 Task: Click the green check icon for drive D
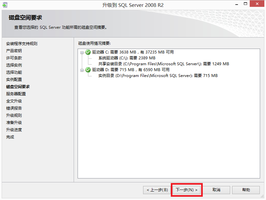(x=88, y=70)
